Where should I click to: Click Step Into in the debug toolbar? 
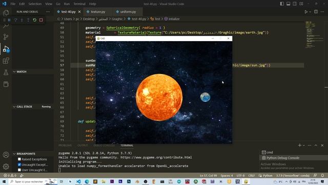click(x=22, y=20)
